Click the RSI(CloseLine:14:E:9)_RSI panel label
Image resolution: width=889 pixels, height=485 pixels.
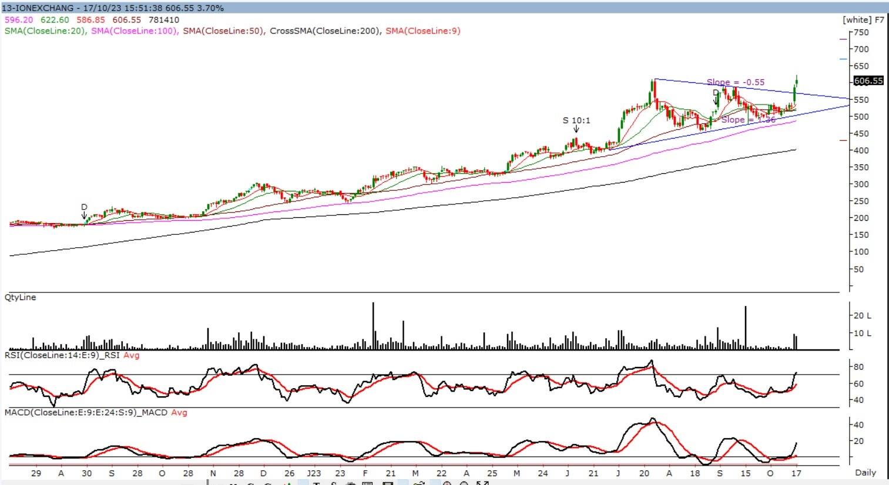[x=62, y=355]
